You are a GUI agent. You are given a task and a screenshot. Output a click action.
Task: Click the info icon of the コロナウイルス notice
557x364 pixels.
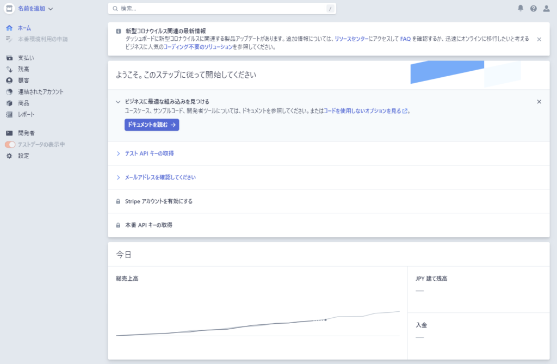coord(118,31)
